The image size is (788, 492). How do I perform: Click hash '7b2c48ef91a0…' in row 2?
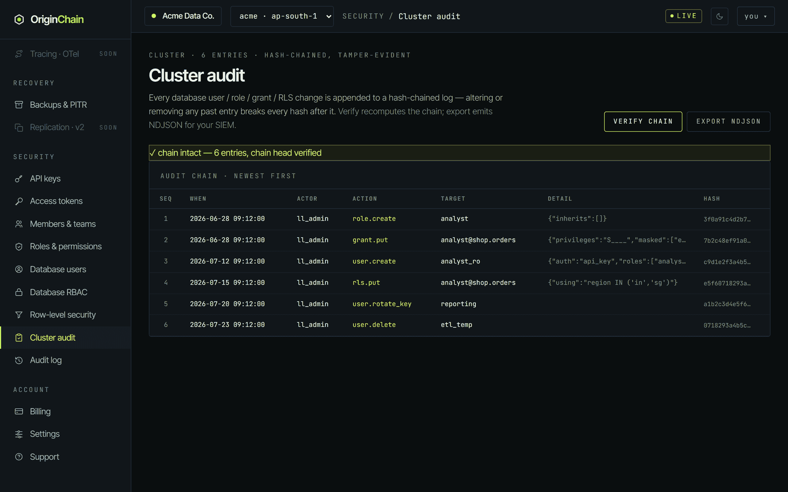727,241
